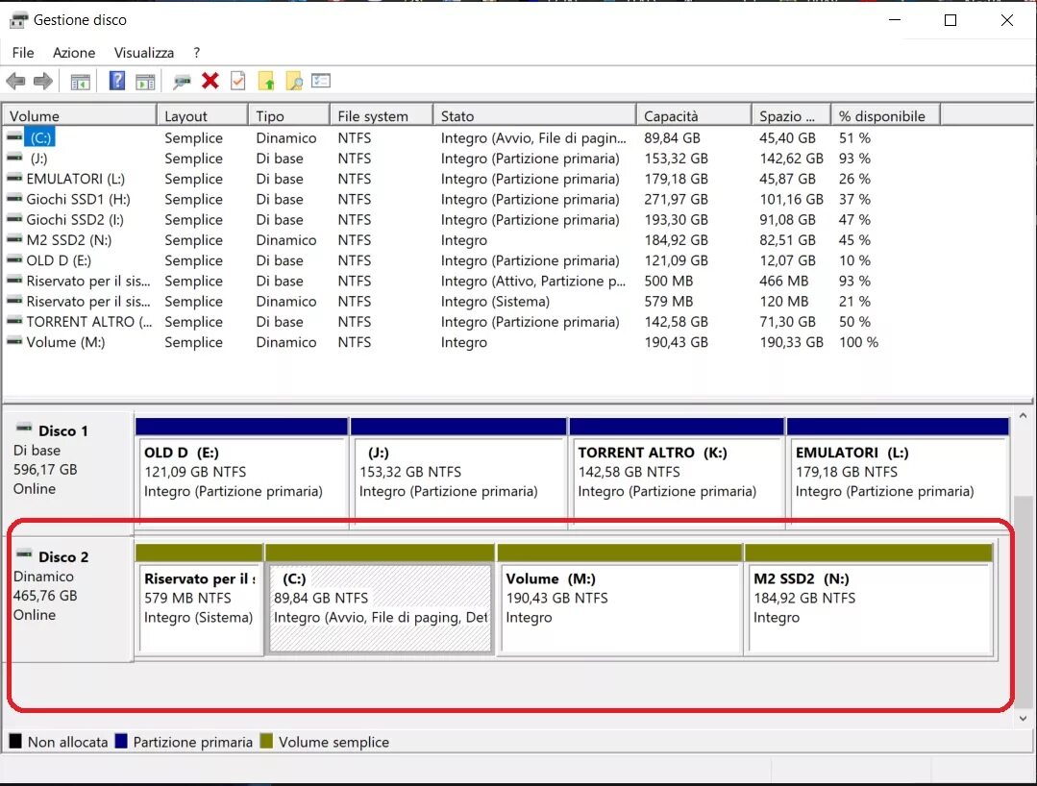Click the Disco 2 disk icon

click(24, 554)
